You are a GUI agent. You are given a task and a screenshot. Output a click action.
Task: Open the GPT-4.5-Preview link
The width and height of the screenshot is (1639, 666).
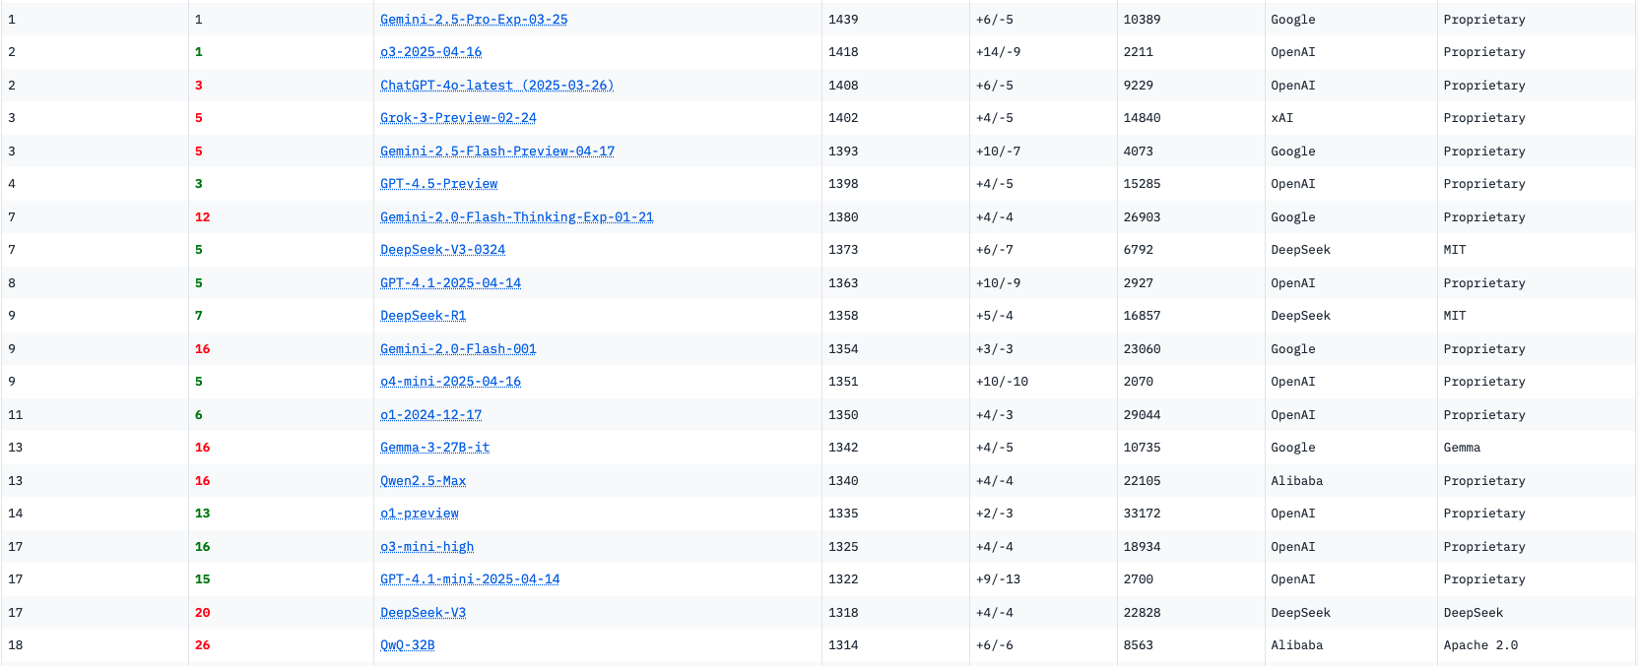click(x=439, y=184)
